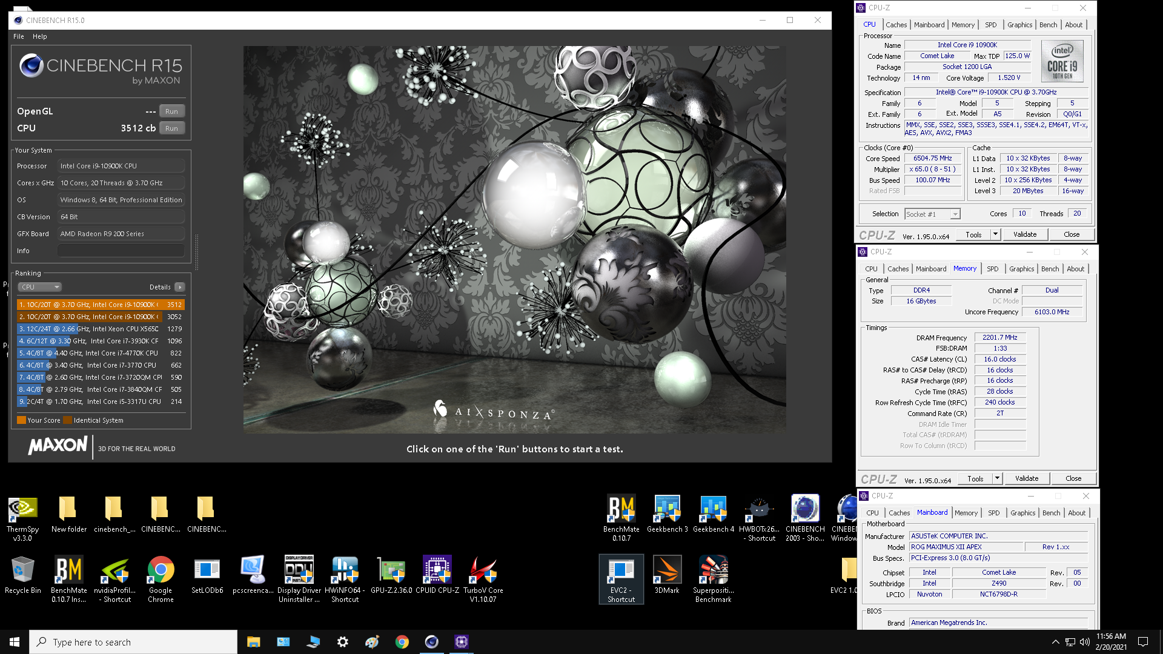
Task: Click Validate in Memory CPU-Z window
Action: tap(1027, 478)
